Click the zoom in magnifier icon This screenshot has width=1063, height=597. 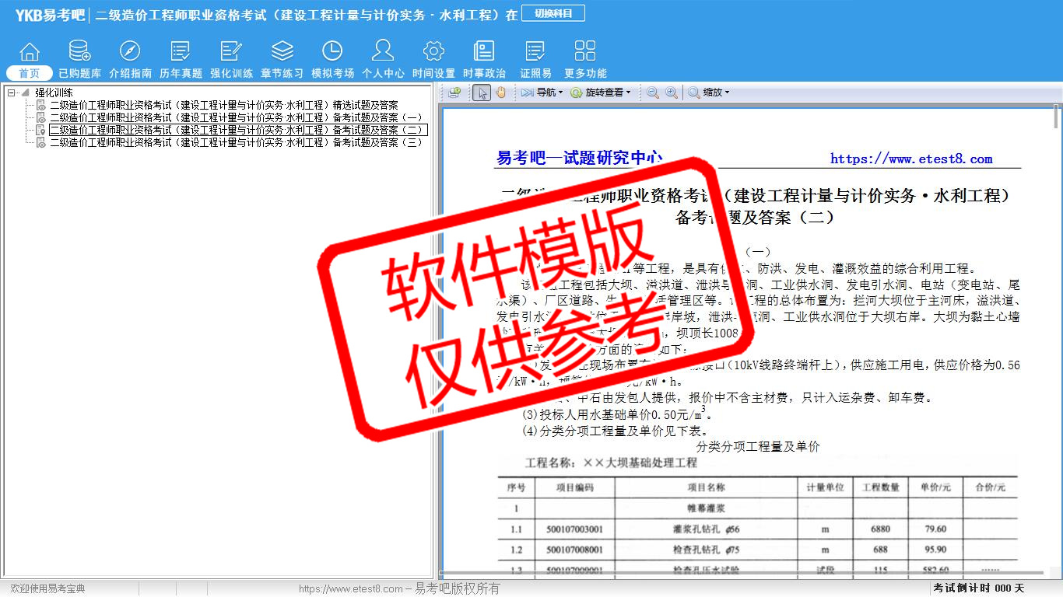(x=671, y=93)
